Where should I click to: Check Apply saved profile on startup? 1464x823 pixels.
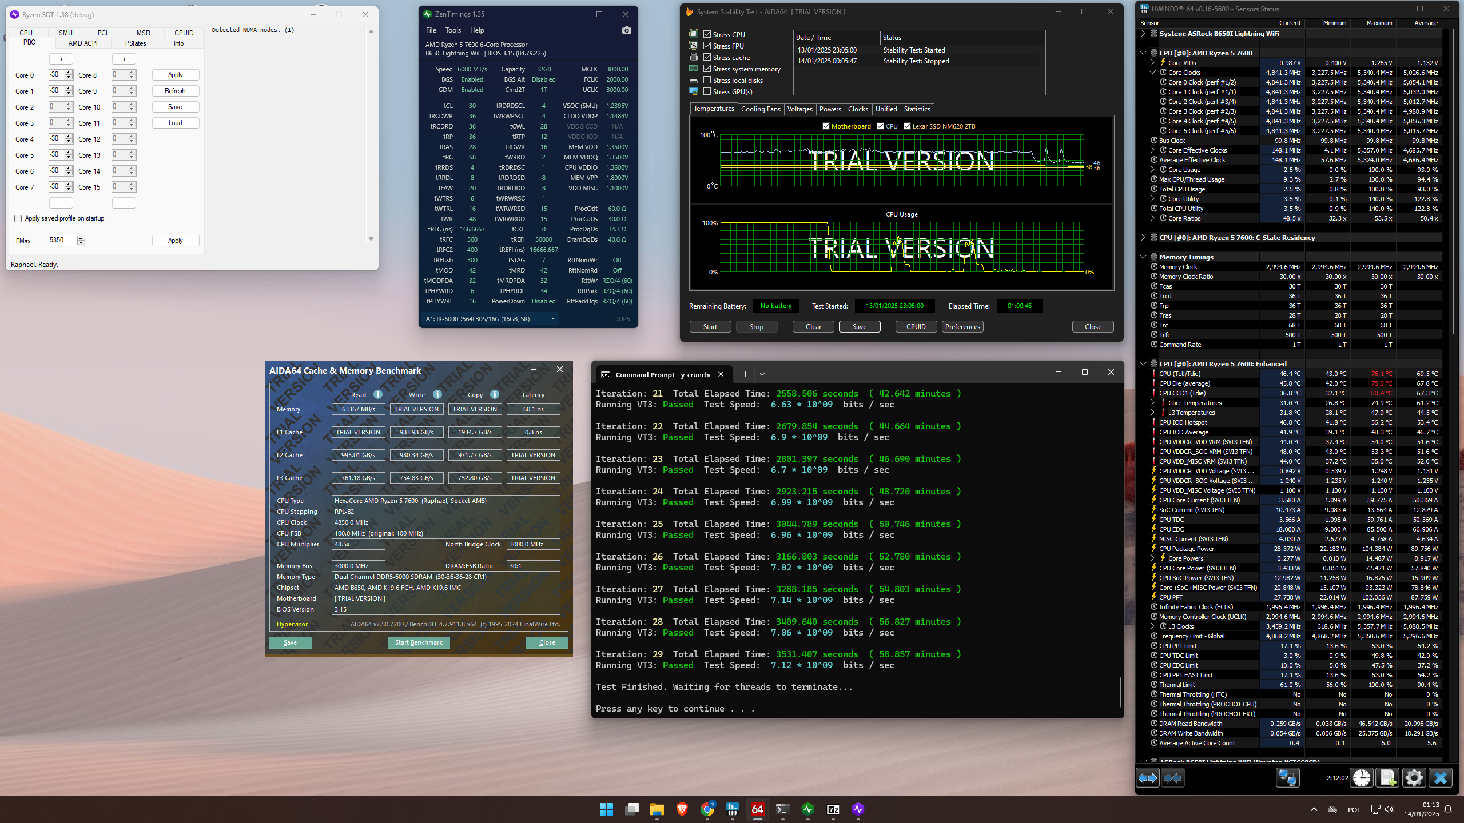point(18,218)
